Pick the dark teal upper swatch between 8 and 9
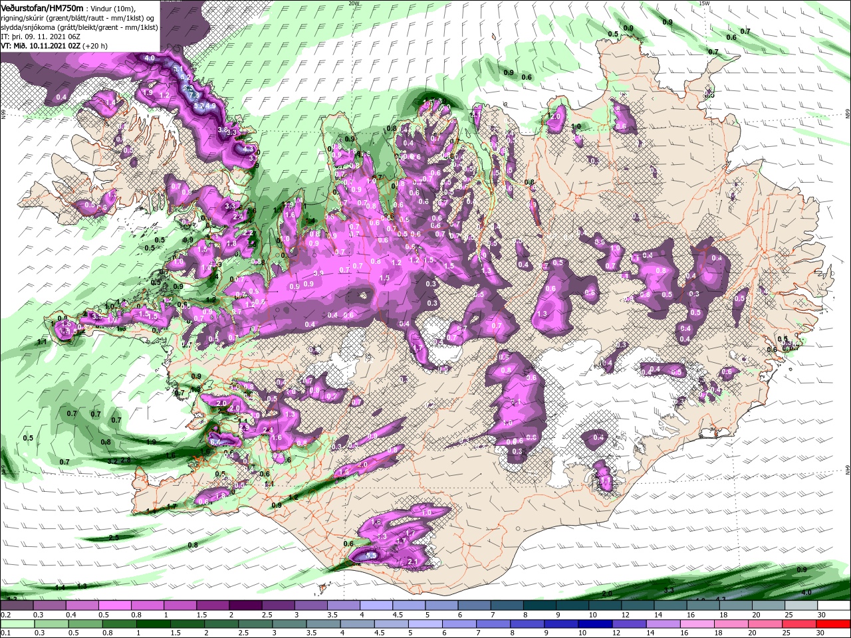 [540, 605]
